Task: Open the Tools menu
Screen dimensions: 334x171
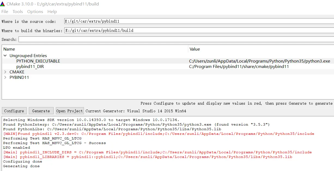Action: point(17,11)
